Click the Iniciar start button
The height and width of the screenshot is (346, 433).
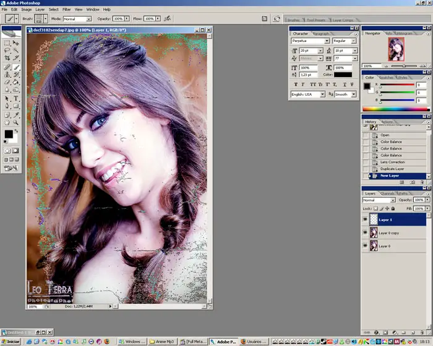tap(11, 341)
